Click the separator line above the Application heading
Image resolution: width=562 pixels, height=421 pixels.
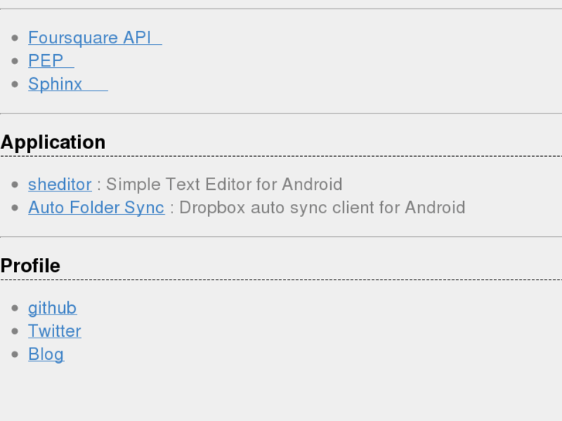pyautogui.click(x=281, y=114)
